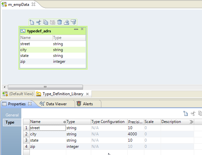
Task: Expand hidden columns with the double chevron
Action: (192, 122)
